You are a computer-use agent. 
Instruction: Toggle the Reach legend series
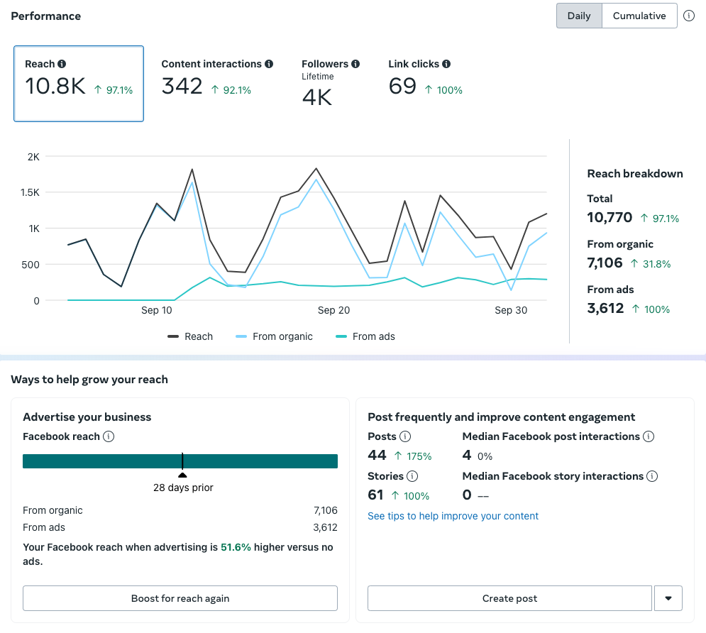(x=190, y=336)
